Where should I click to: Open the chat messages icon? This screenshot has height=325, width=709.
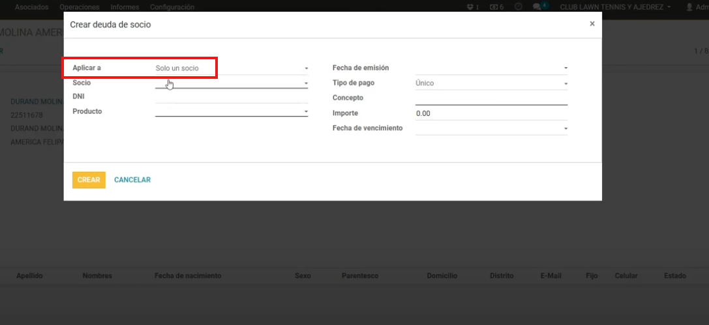tap(537, 7)
